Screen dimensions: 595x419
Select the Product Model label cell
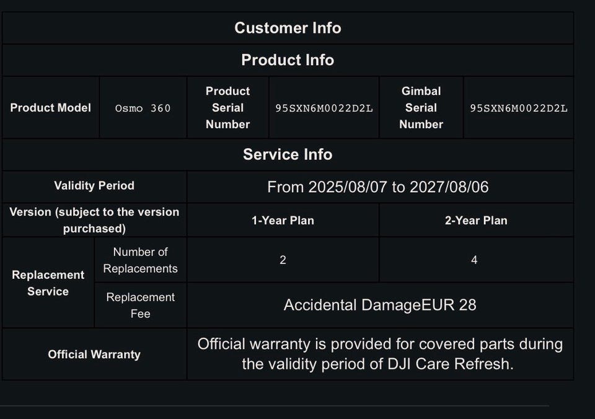pos(50,108)
